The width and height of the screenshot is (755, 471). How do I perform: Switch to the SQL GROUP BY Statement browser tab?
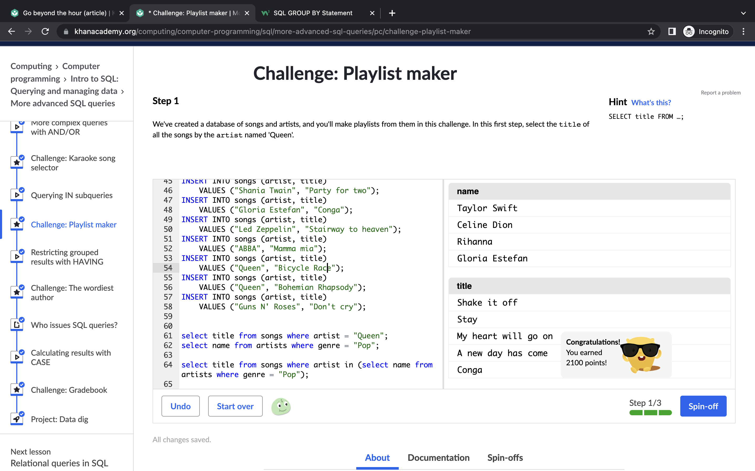click(x=313, y=13)
